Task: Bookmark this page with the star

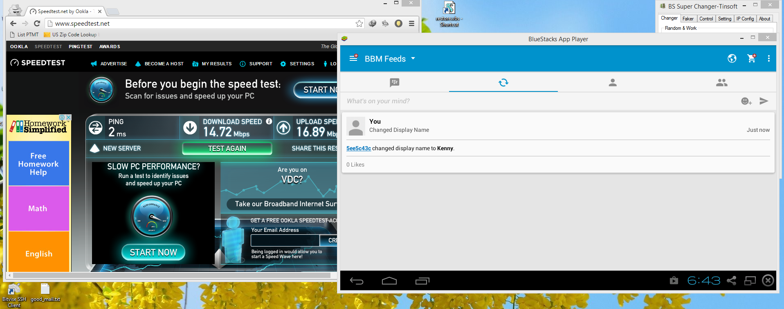Action: (x=359, y=24)
